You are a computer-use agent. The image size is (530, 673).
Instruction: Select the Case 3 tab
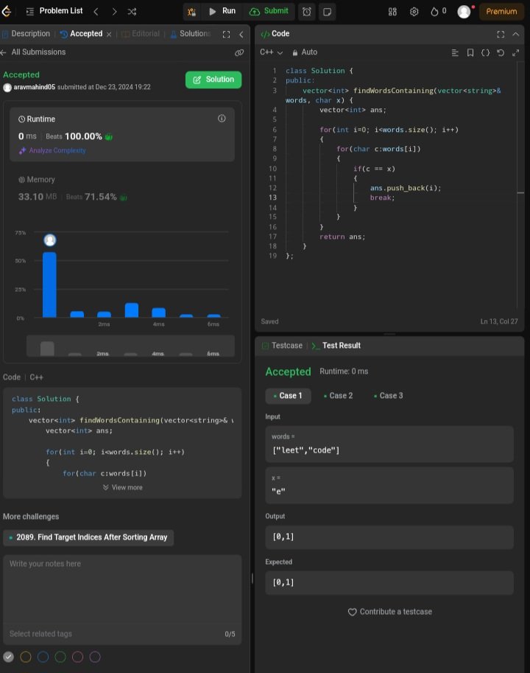pyautogui.click(x=388, y=396)
